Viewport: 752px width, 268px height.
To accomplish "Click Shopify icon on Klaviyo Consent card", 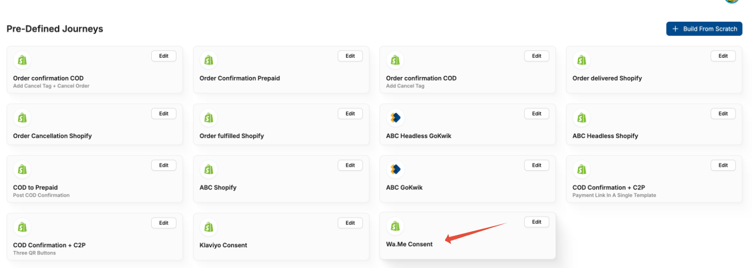I will [x=209, y=227].
